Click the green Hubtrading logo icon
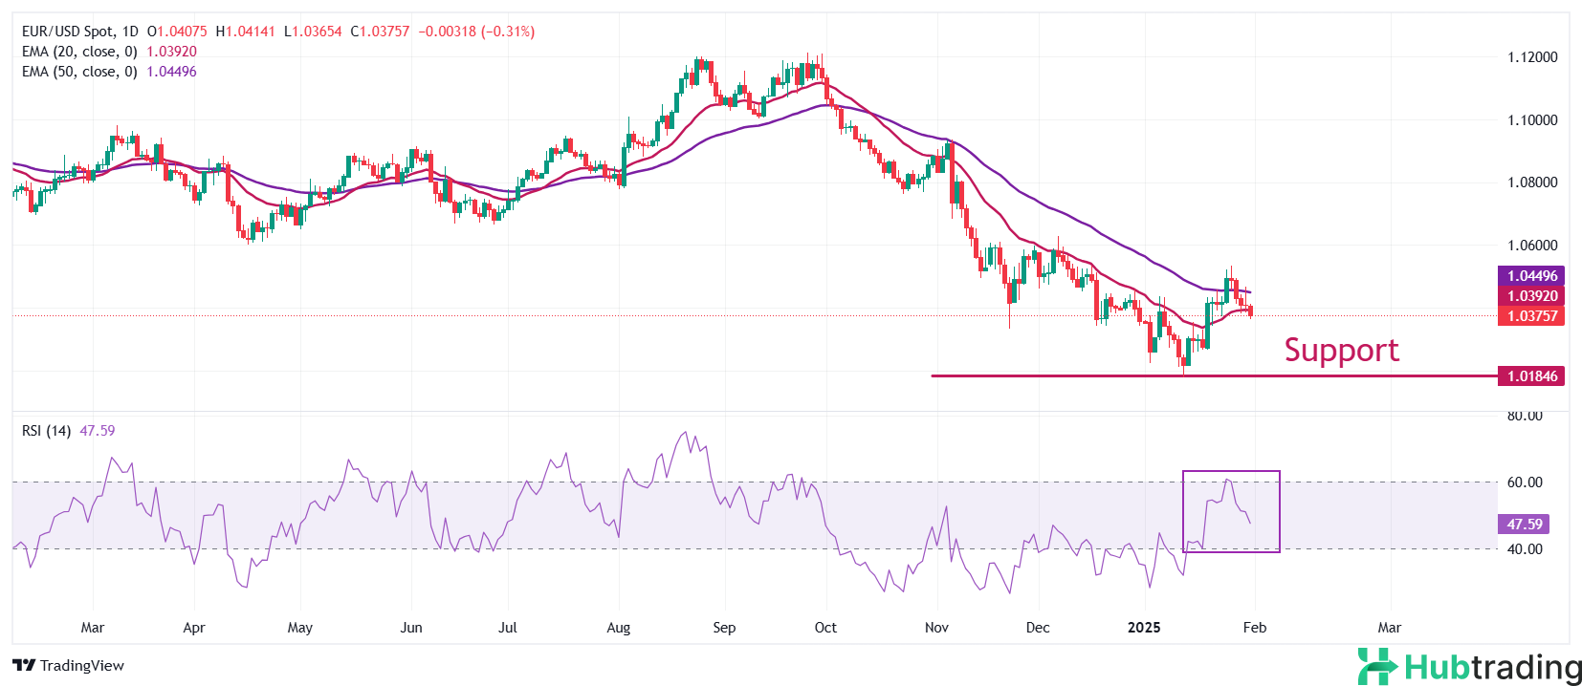 point(1377,666)
